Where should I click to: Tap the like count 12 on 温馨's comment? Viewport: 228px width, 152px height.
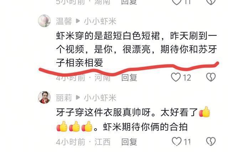[x=187, y=78]
